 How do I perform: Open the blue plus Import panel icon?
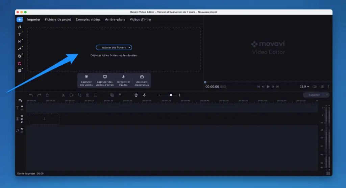click(x=19, y=20)
